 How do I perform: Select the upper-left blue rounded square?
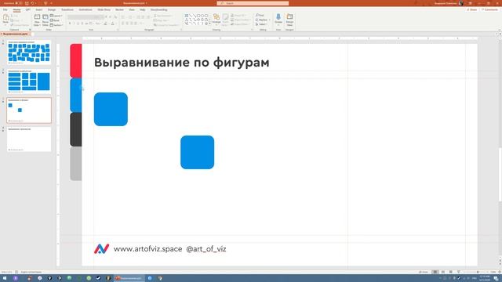pos(111,110)
